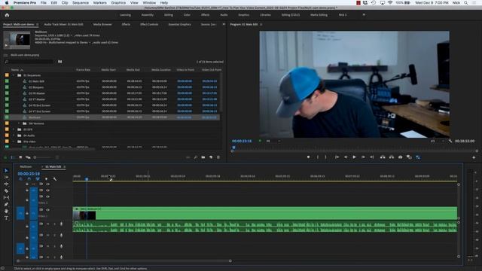The height and width of the screenshot is (271, 482).
Task: Toggle nest-sequence insert mode in timeline
Action: click(x=20, y=179)
